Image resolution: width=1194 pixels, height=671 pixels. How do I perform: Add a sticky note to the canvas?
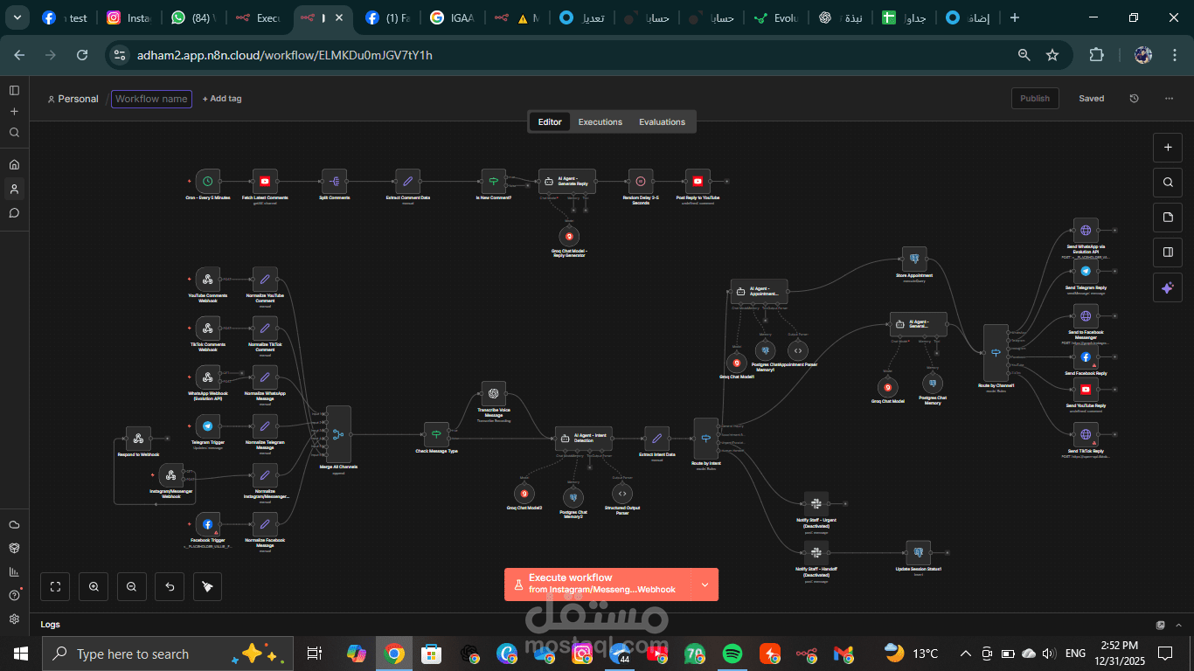click(1168, 218)
